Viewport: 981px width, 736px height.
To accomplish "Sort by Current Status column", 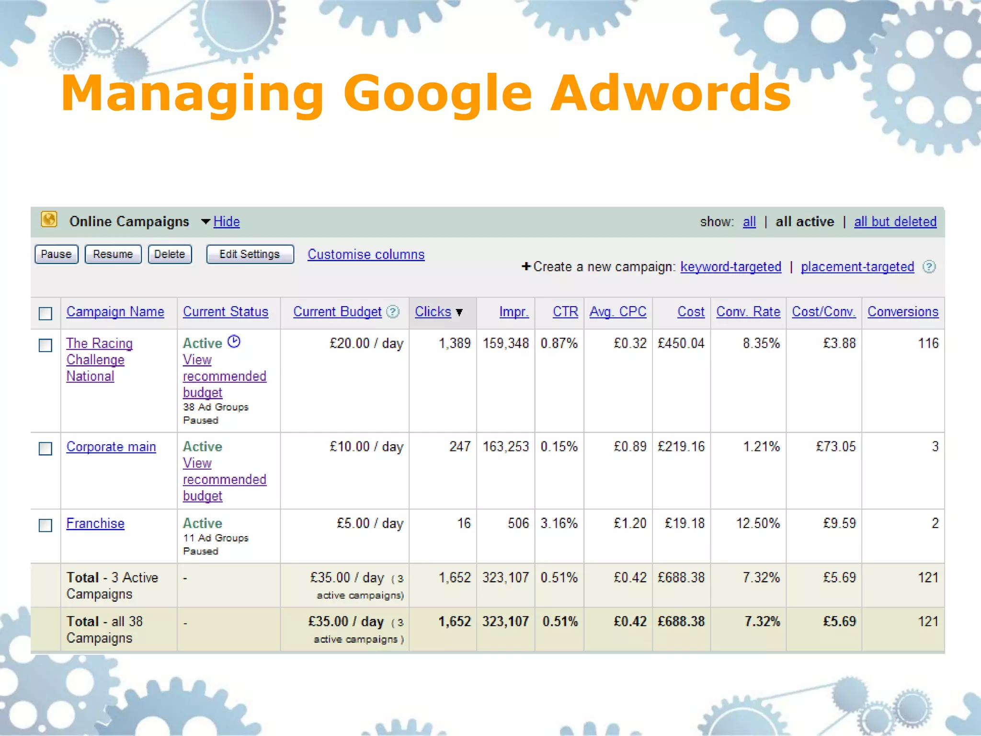I will (x=226, y=312).
